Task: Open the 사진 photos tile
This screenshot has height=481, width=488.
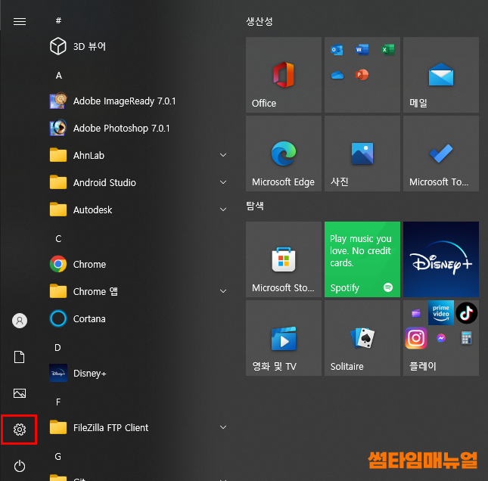Action: click(362, 154)
